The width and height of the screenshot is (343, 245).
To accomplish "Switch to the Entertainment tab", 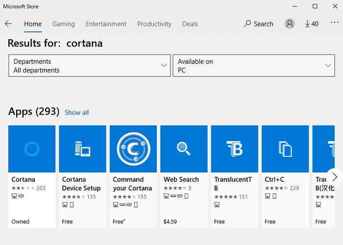I will (x=106, y=24).
